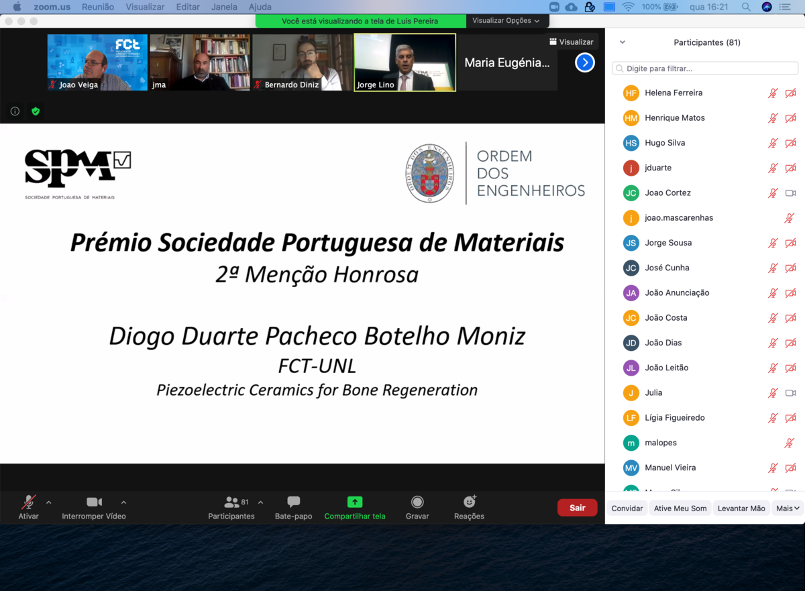
Task: Open the Ajuda menu
Action: (x=260, y=7)
